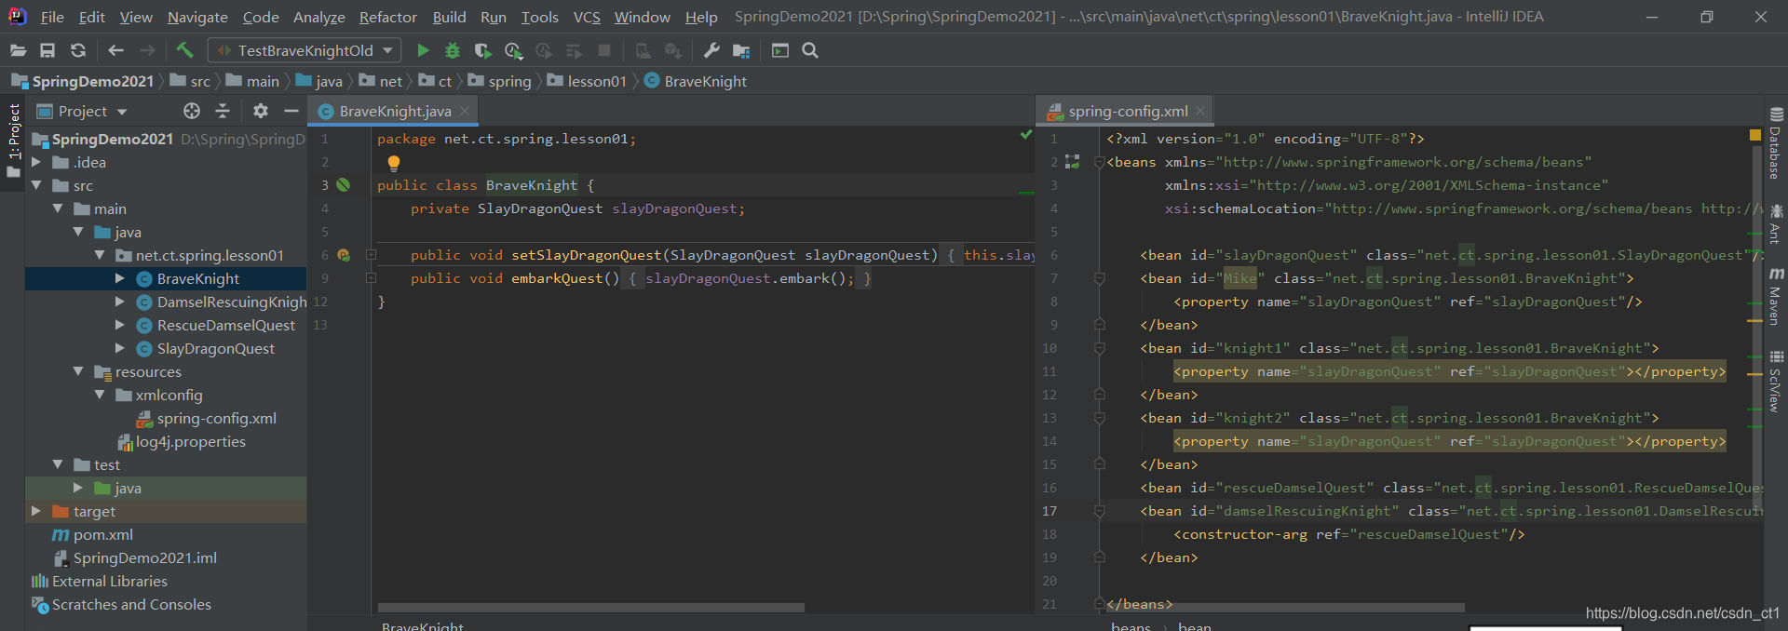Start debugging with the green bug icon

453,50
